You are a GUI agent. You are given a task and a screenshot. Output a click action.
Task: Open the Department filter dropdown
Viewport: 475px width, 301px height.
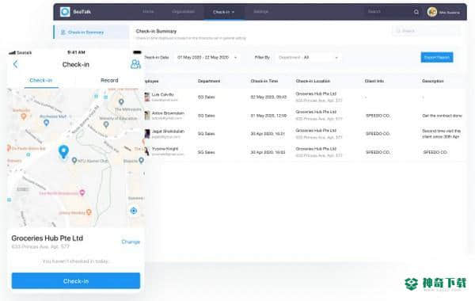309,57
